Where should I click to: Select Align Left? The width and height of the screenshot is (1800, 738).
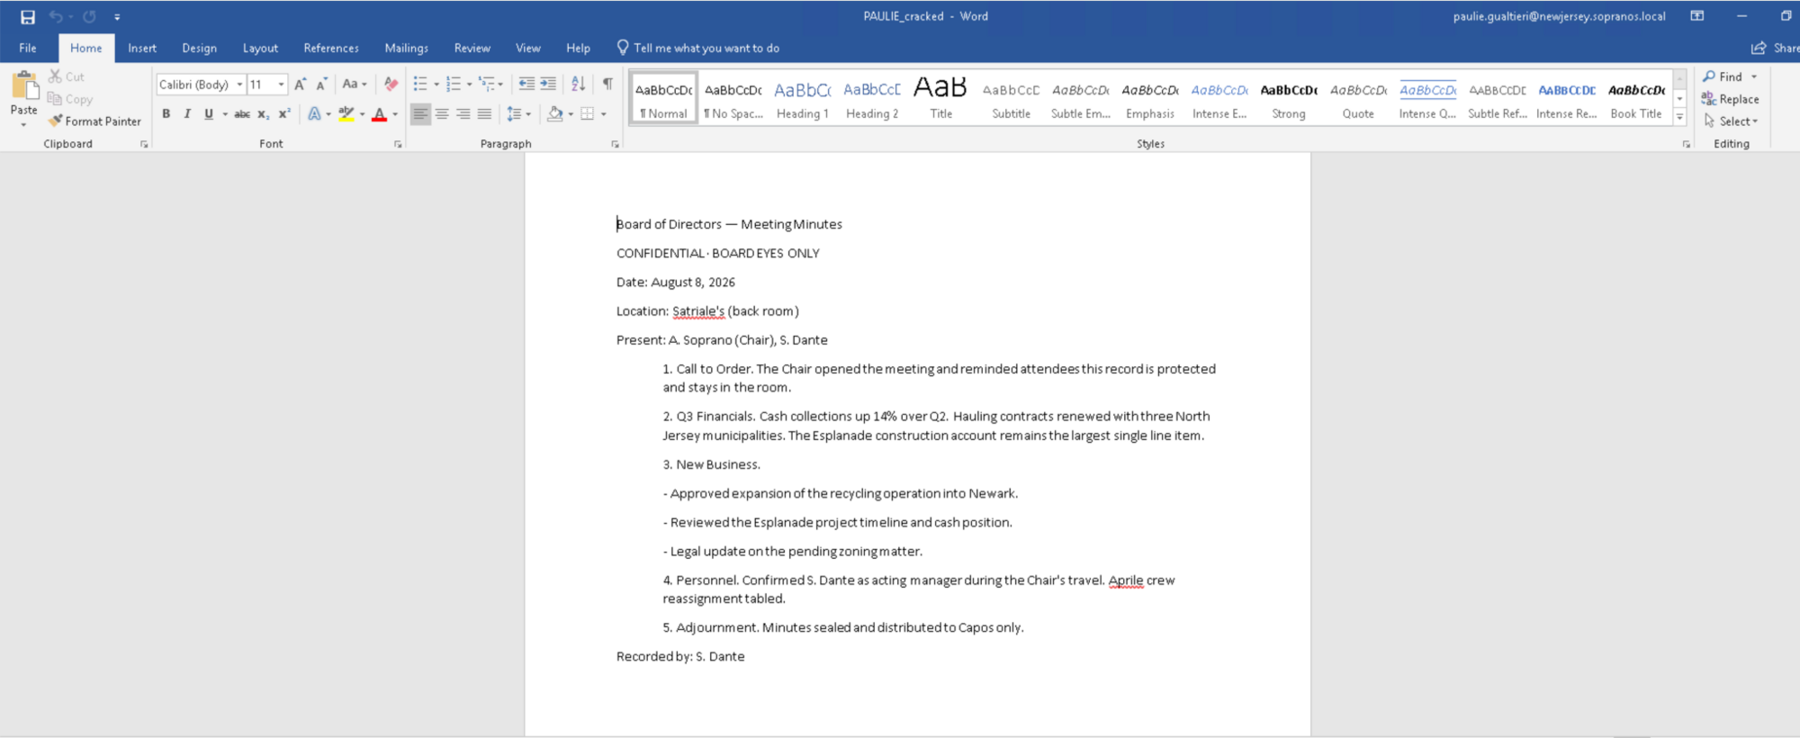pos(420,113)
